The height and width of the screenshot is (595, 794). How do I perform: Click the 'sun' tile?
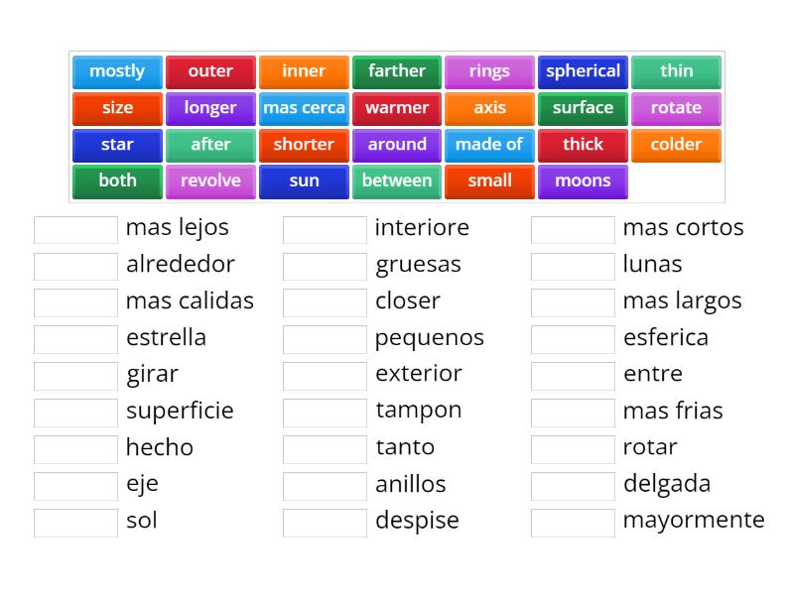click(304, 180)
